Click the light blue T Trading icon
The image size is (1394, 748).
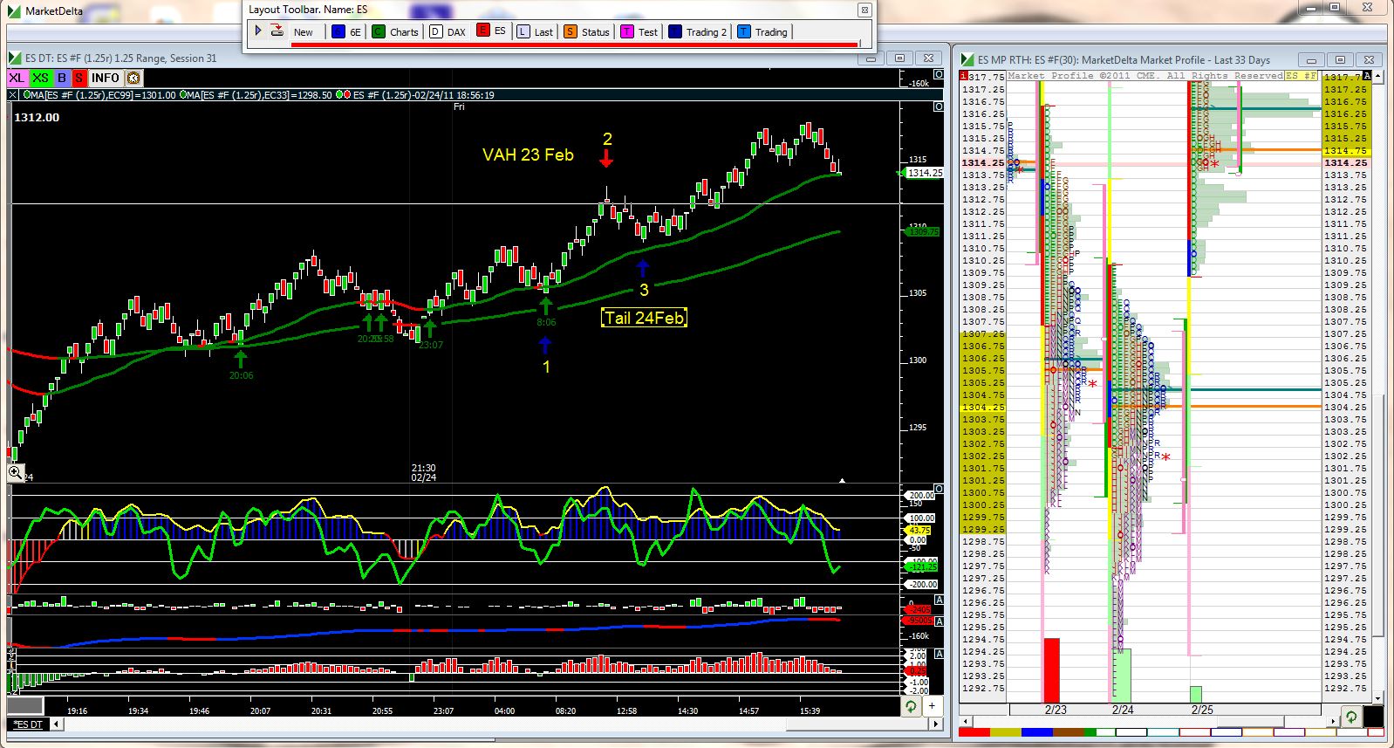tap(744, 31)
